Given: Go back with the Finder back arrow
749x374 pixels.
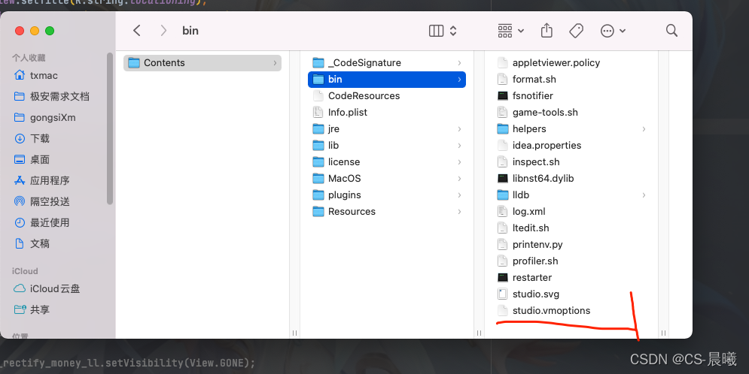Looking at the screenshot, I should pos(136,31).
